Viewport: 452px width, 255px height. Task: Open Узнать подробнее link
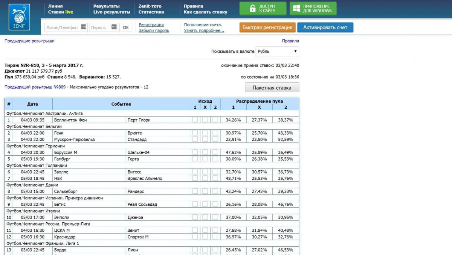[204, 31]
